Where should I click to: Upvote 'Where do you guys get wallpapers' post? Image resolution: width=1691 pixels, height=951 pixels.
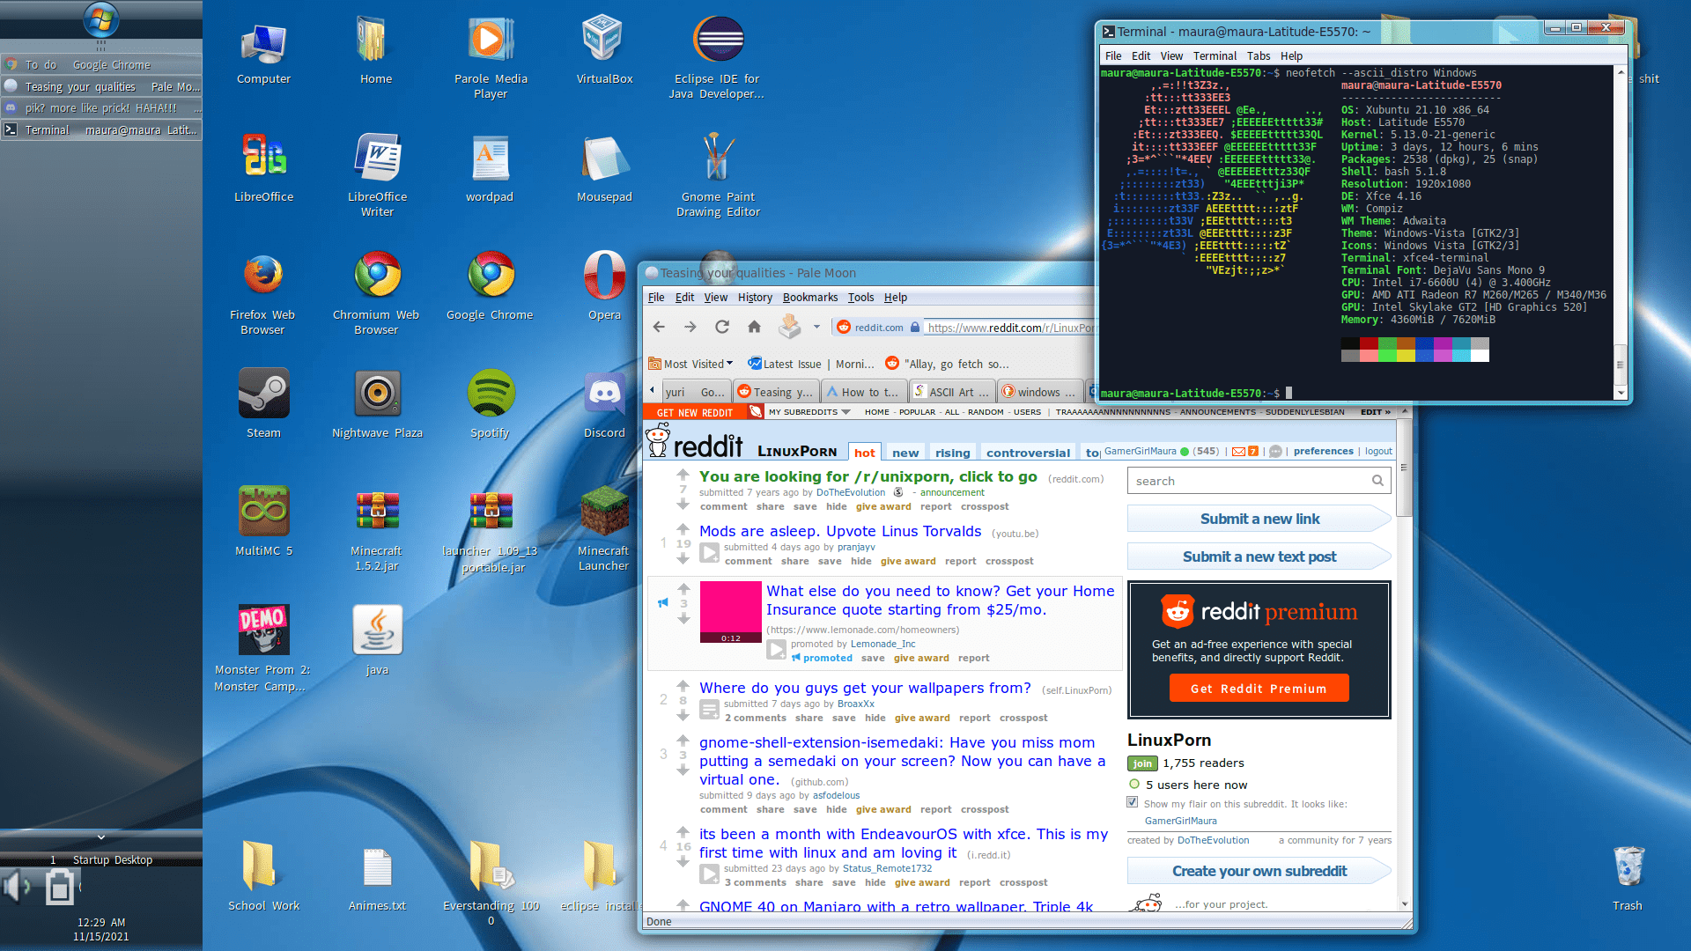(x=683, y=686)
